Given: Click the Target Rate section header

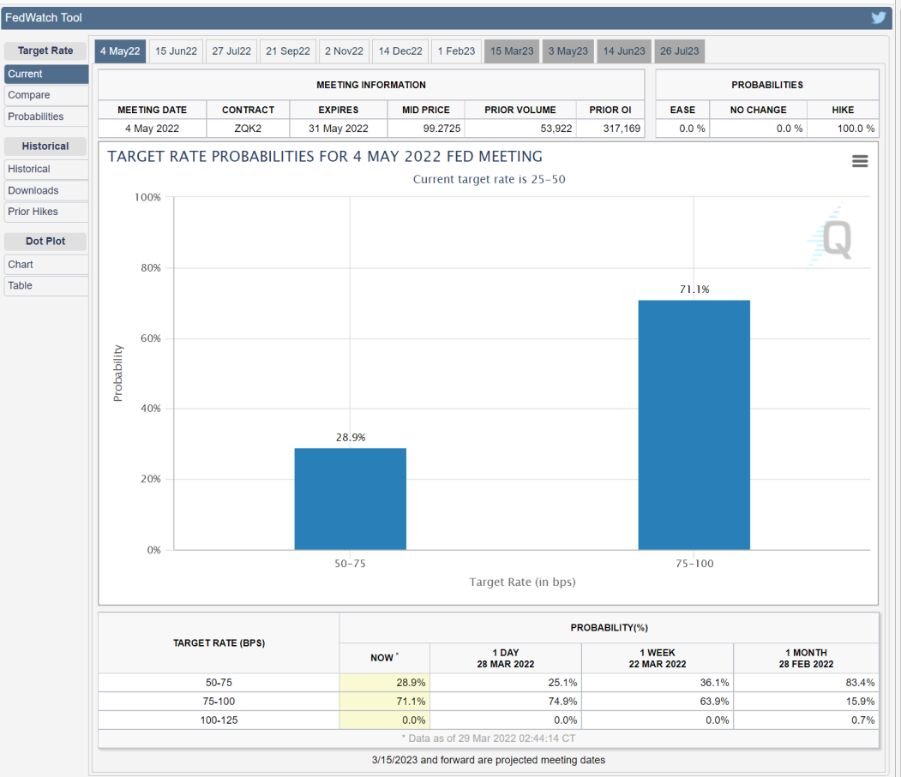Looking at the screenshot, I should click(x=45, y=51).
